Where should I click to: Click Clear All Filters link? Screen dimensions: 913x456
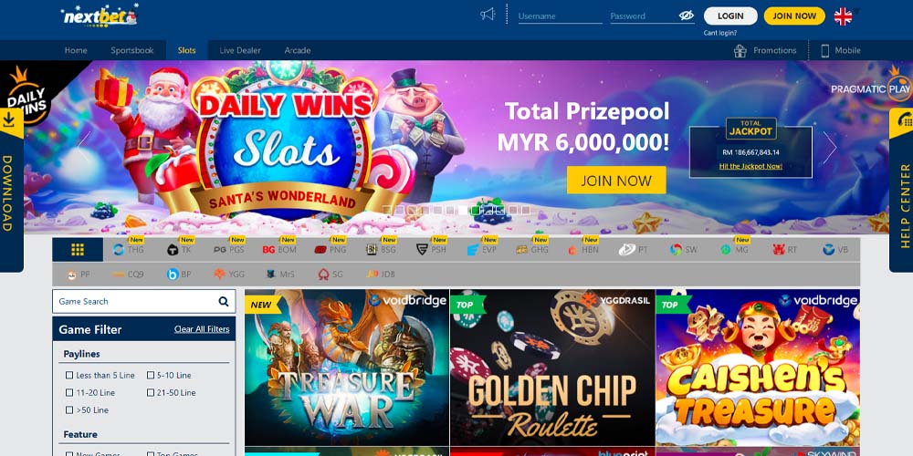[x=202, y=329]
